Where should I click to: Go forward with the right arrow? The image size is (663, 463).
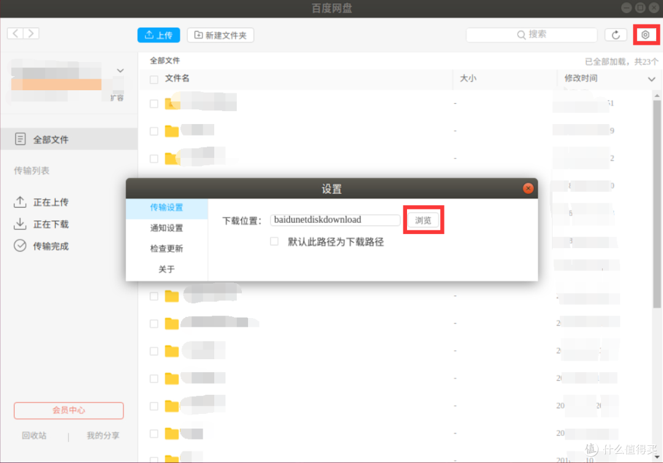pos(31,33)
